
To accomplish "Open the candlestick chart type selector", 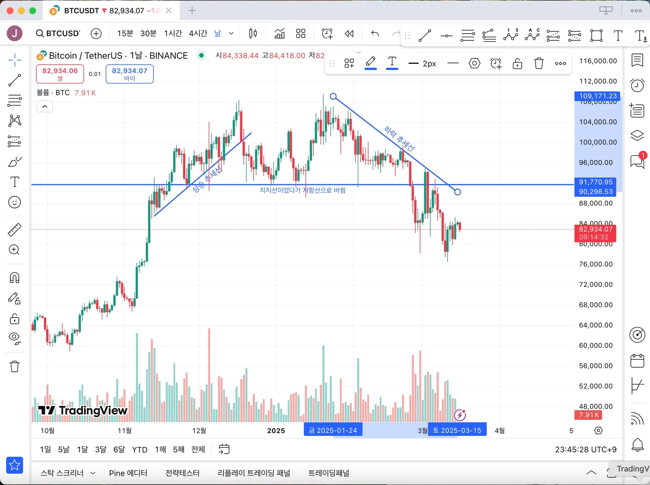I will (x=253, y=34).
